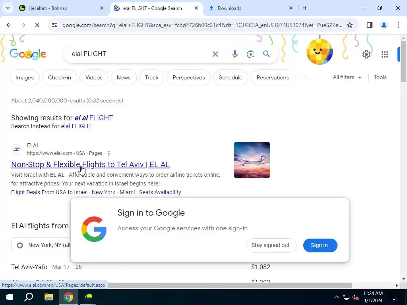Open File Explorer from the taskbar
This screenshot has height=305, width=407.
click(48, 297)
